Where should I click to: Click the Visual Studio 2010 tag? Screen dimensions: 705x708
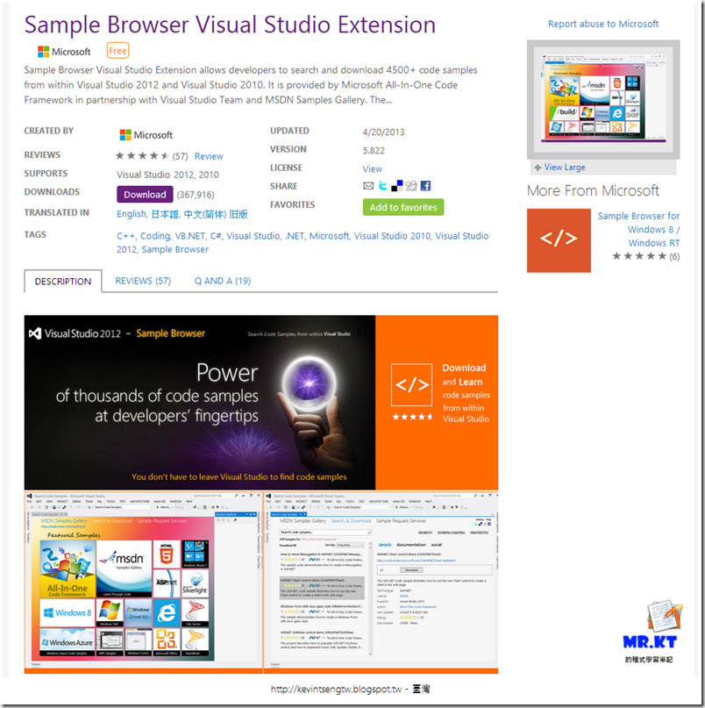click(392, 236)
